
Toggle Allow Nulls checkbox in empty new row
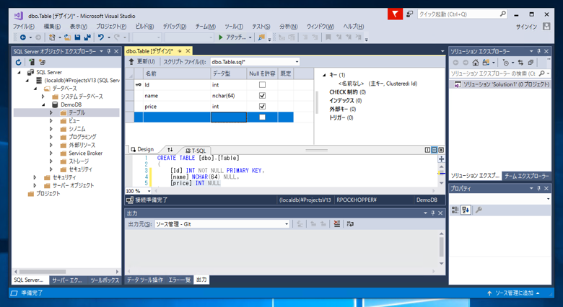coord(262,117)
